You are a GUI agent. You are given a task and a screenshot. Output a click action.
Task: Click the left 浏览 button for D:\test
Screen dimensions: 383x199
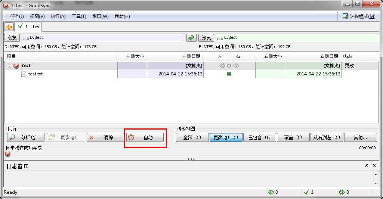12,38
